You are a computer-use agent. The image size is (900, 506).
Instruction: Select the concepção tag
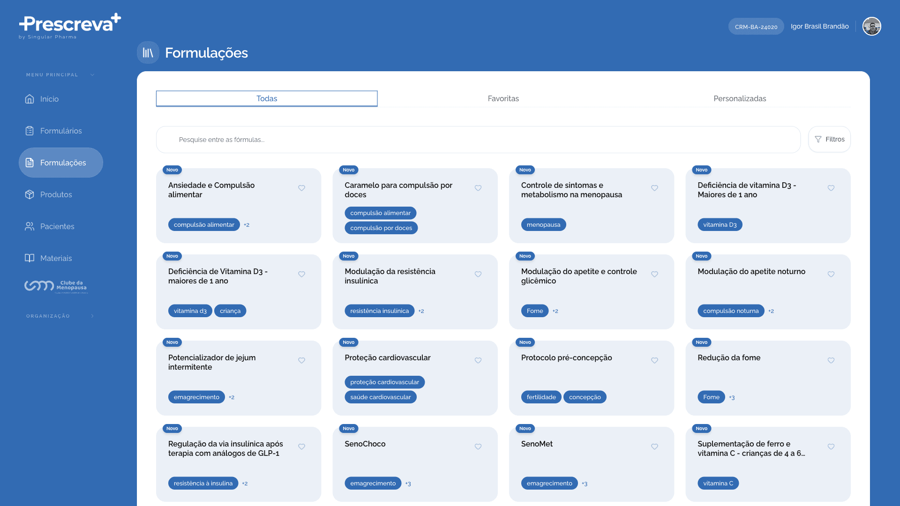[x=585, y=397]
